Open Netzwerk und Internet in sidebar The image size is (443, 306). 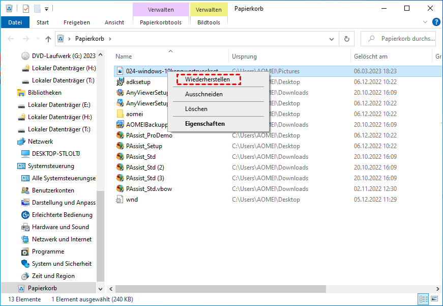pyautogui.click(x=62, y=239)
